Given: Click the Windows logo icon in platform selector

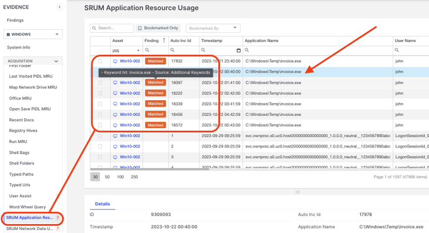Looking at the screenshot, I should [8, 35].
